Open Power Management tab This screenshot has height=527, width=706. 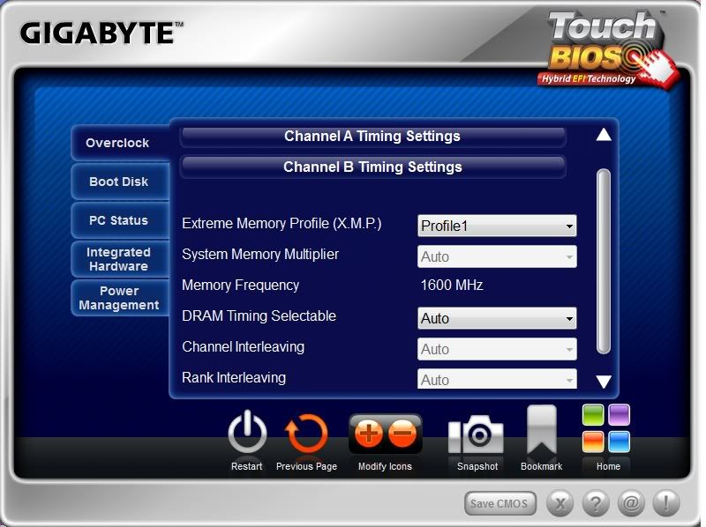click(x=119, y=298)
